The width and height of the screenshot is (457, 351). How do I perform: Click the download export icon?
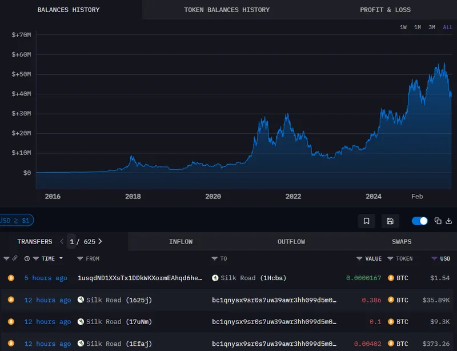click(x=450, y=221)
